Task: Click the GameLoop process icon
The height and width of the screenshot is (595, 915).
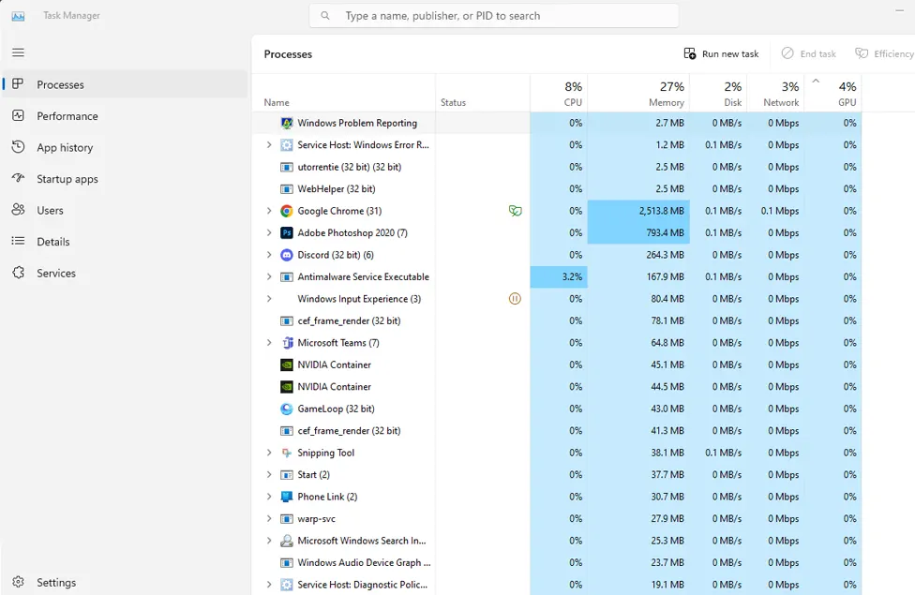Action: [x=287, y=409]
